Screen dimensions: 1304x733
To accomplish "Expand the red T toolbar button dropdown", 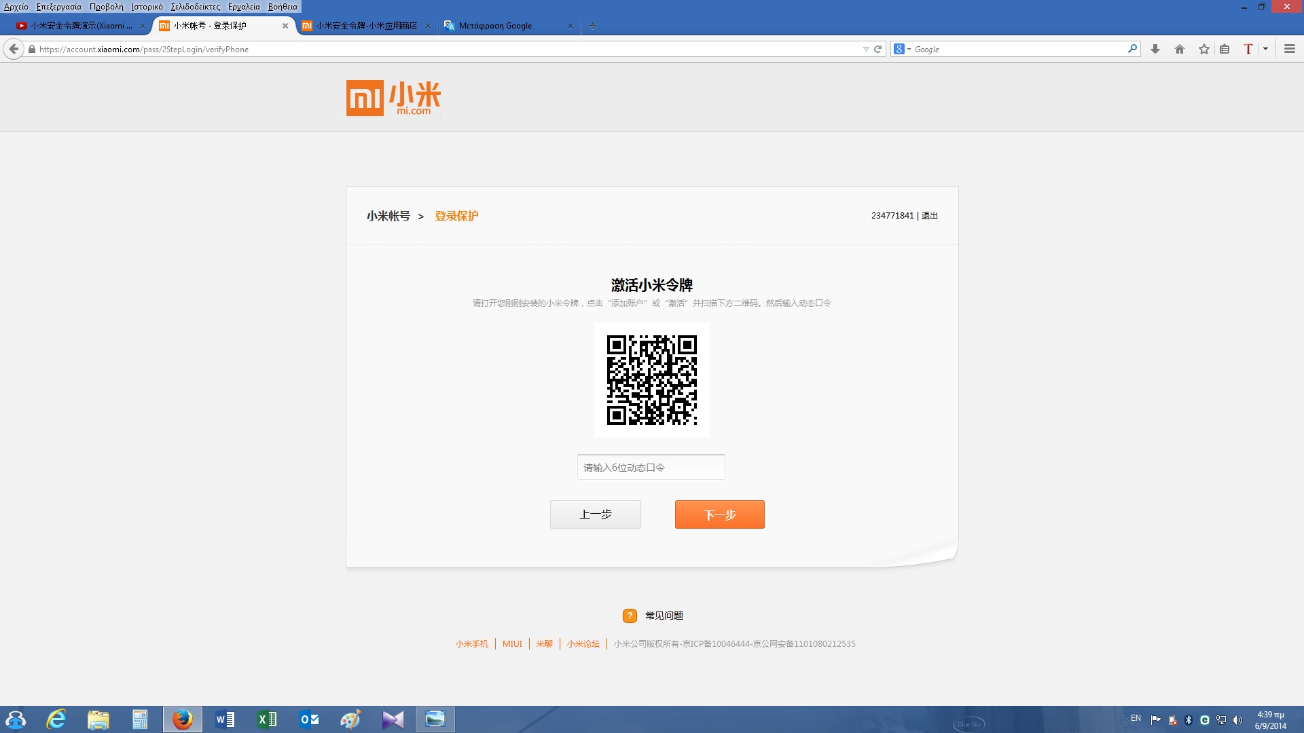I will pyautogui.click(x=1265, y=49).
